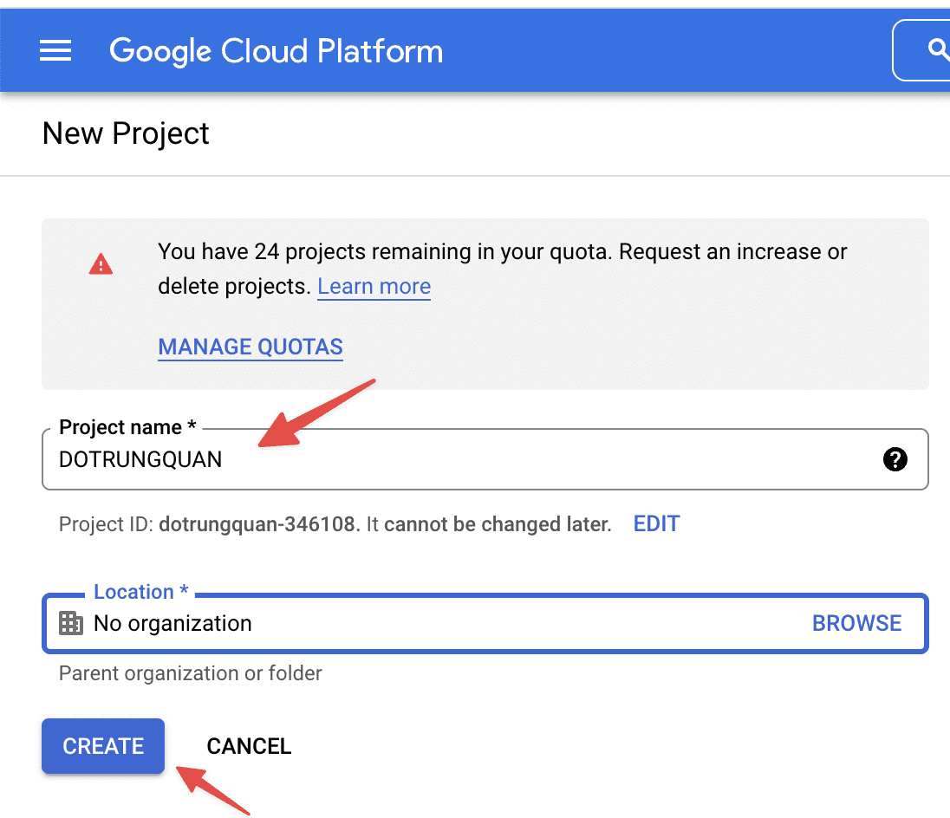Click the search magnifier icon
This screenshot has width=950, height=818.
(938, 50)
